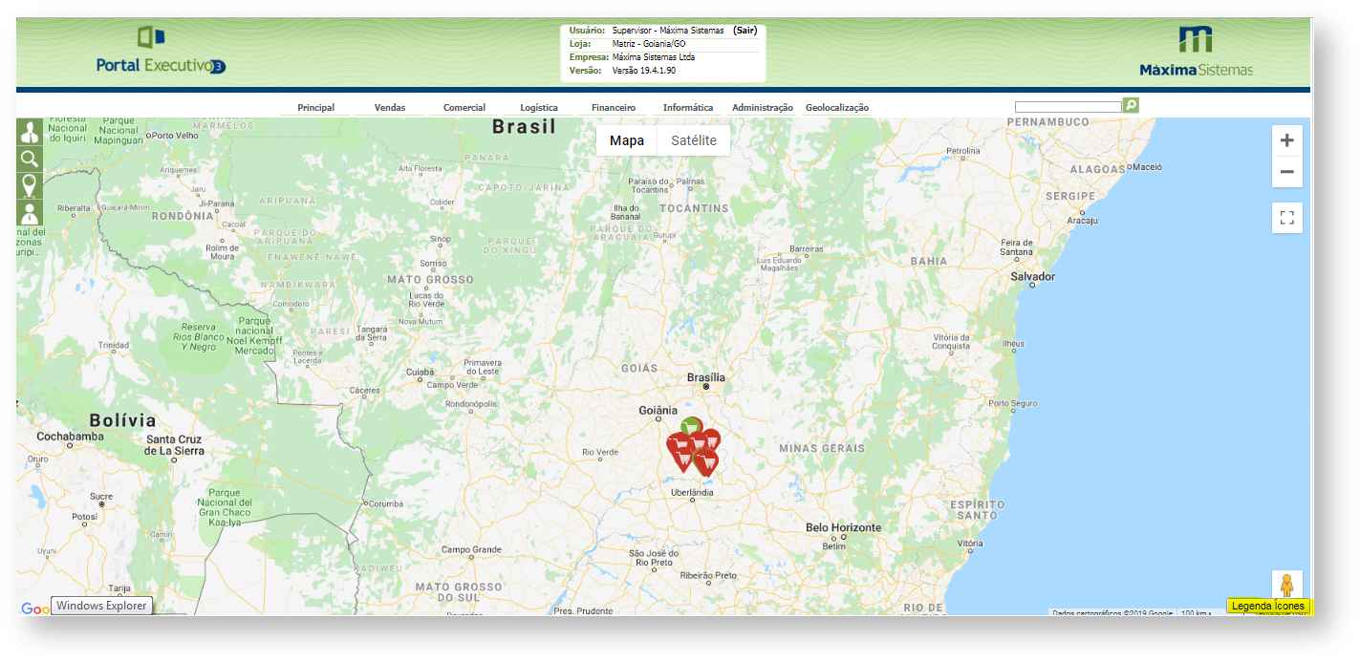This screenshot has height=662, width=1360.
Task: Click the Vitória da Conquista label
Action: pos(951,341)
